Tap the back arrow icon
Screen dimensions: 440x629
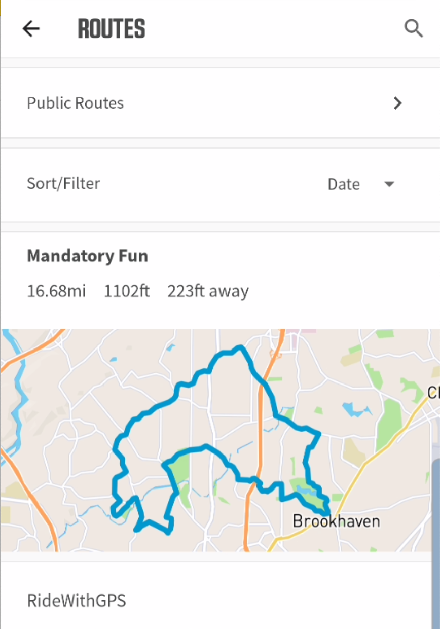31,29
